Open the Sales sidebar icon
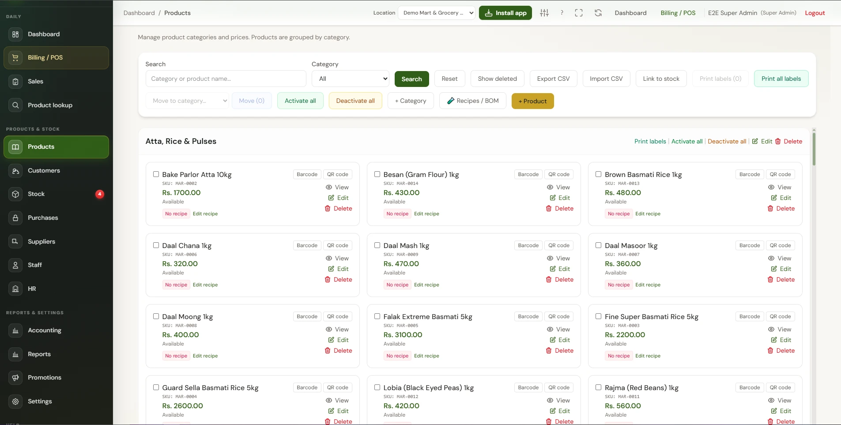This screenshot has height=425, width=841. [15, 82]
